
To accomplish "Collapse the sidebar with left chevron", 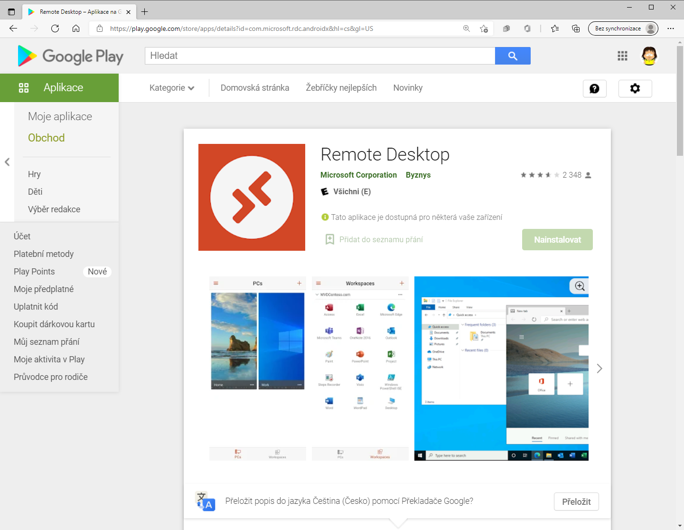I will 7,162.
